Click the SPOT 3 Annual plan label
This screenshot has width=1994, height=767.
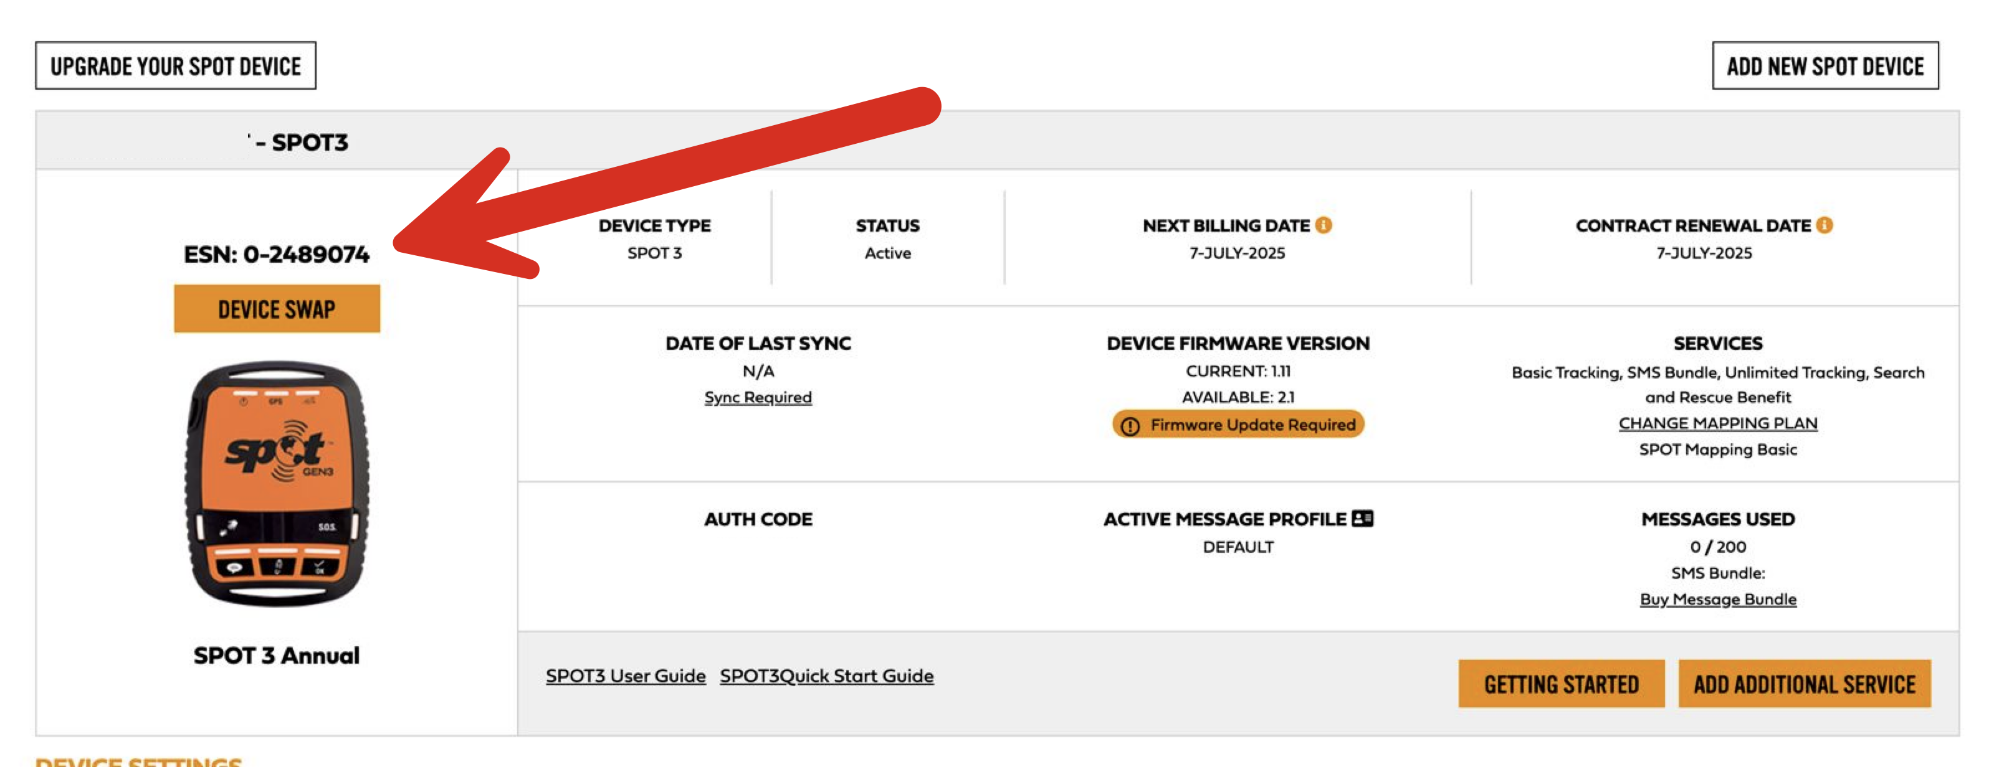click(x=276, y=656)
